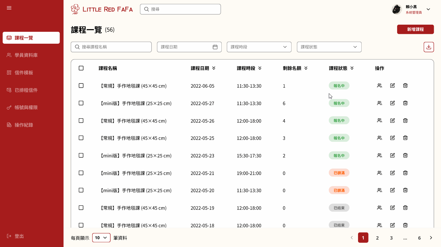Viewport: 441px width, 247px height.
Task: Edit the 2022-05-27 mini版 course
Action: [x=392, y=103]
